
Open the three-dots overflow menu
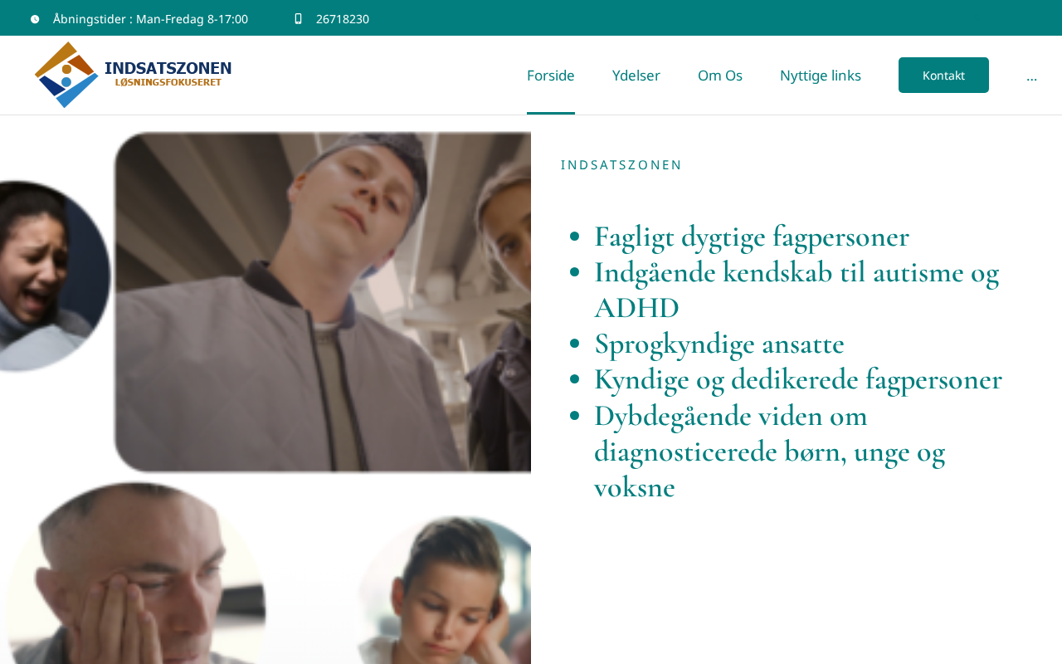[x=1031, y=76]
